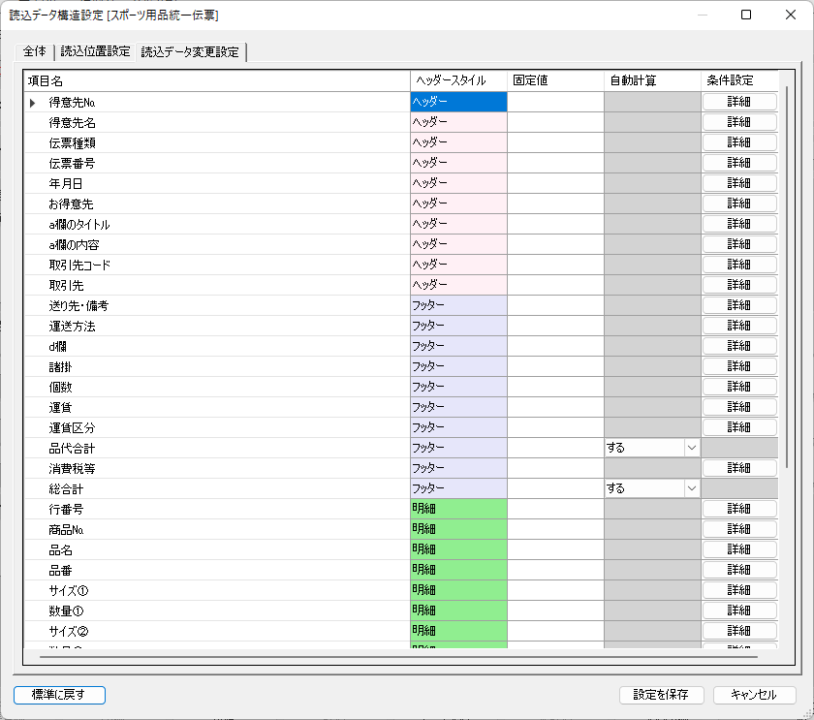
Task: Open 詳細 for 得意先No. row
Action: [739, 102]
